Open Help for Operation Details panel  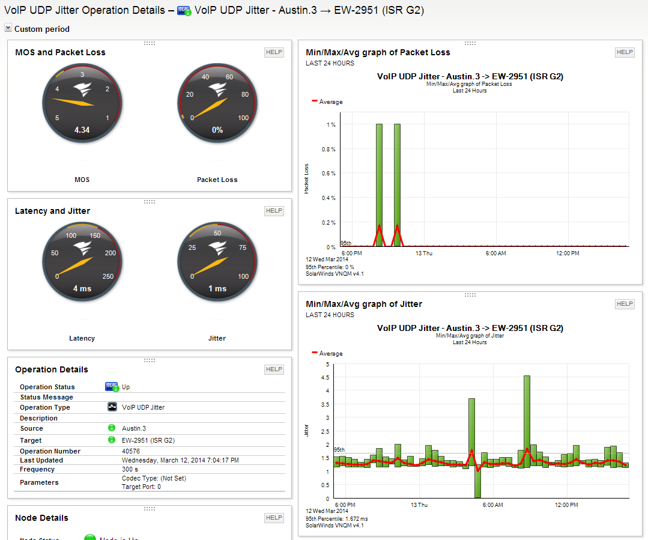[x=274, y=369]
